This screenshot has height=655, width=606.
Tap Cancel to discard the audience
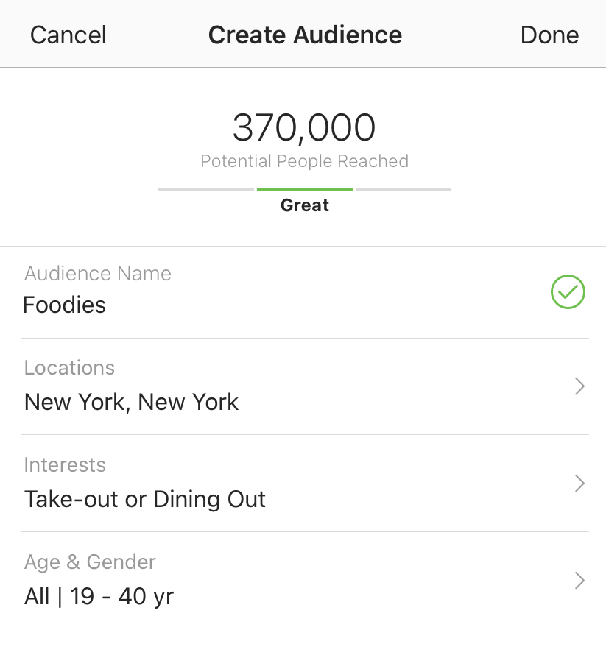point(68,35)
